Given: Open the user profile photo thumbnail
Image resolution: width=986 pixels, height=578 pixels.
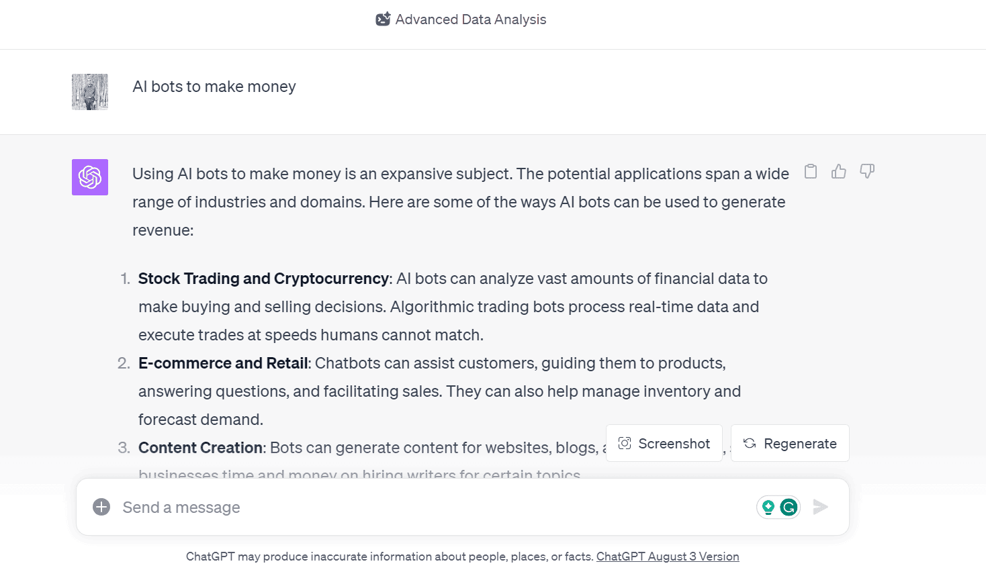Looking at the screenshot, I should [x=90, y=92].
